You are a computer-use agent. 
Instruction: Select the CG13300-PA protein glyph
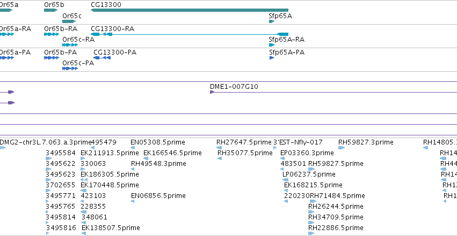tap(102, 58)
